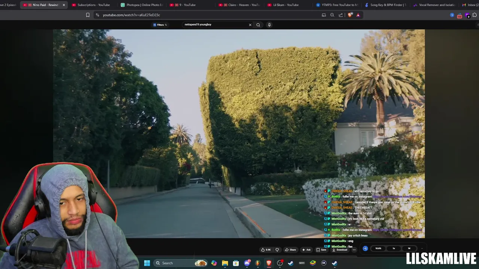Click the Brave browser taskbar icon

coord(269,263)
